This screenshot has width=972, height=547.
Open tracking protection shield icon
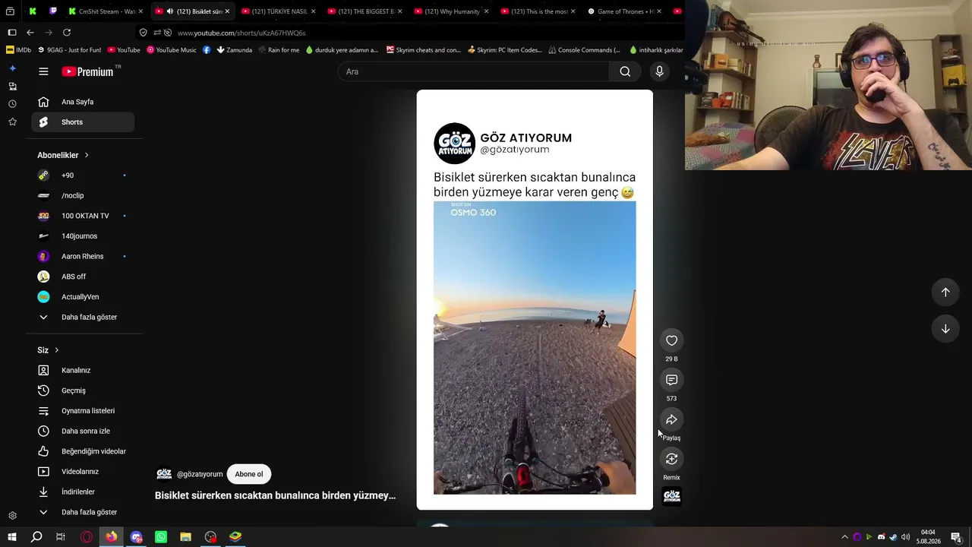click(x=143, y=33)
